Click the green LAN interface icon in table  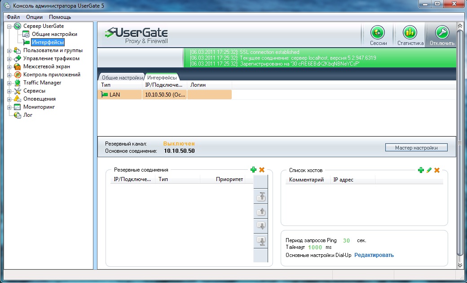(x=104, y=95)
